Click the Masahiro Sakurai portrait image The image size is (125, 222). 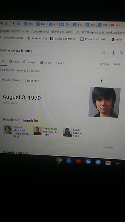pos(104,102)
